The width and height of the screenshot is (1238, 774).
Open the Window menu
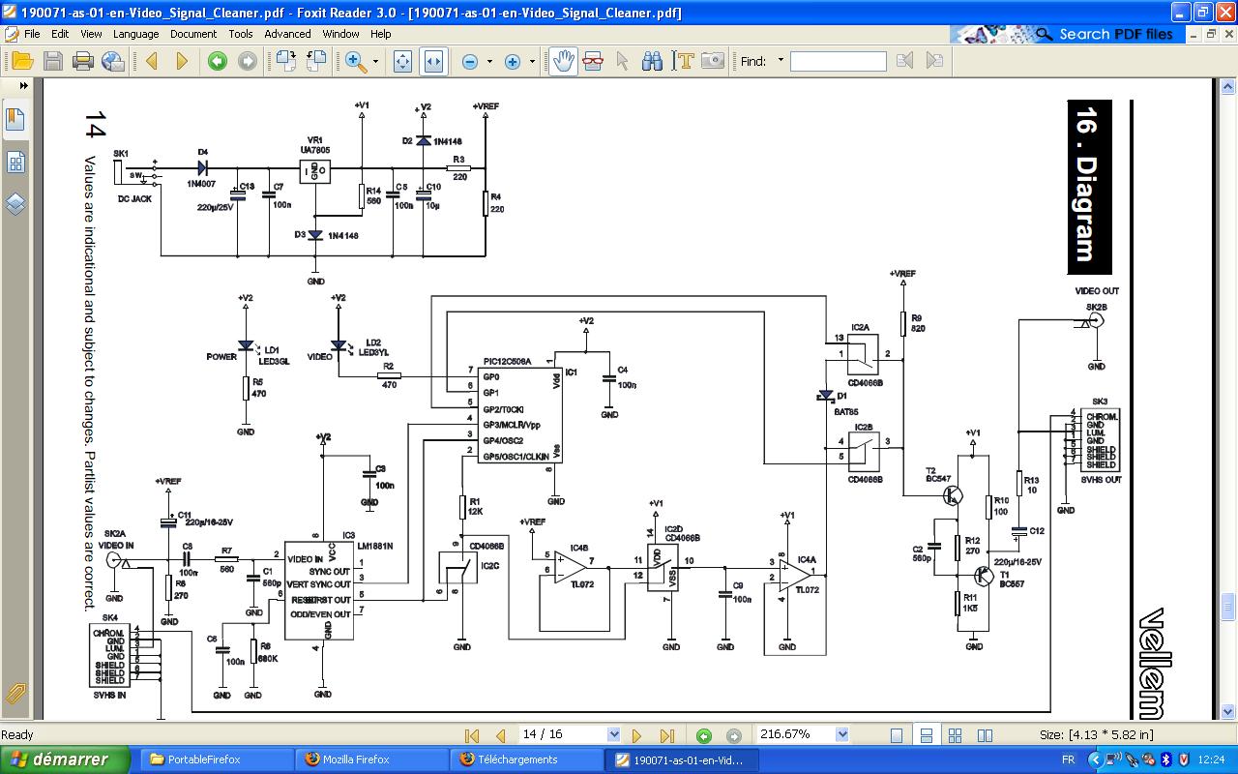pyautogui.click(x=341, y=34)
